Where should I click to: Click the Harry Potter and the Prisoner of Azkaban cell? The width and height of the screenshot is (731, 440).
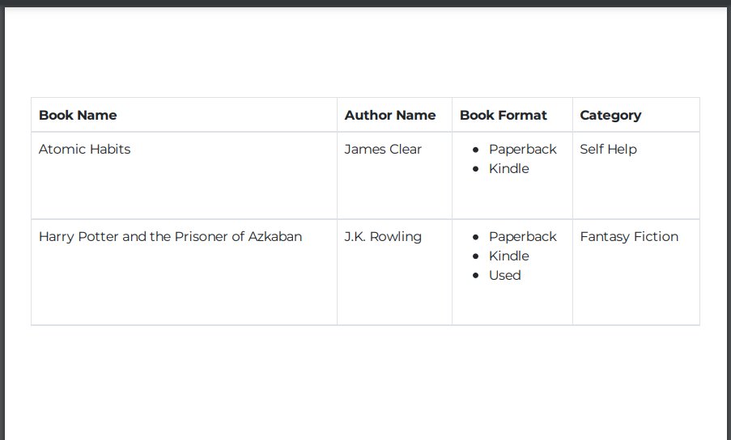(184, 272)
